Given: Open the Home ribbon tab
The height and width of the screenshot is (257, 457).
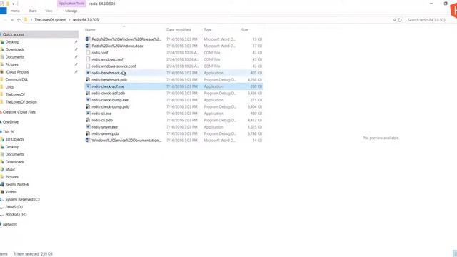Looking at the screenshot, I should point(15,11).
